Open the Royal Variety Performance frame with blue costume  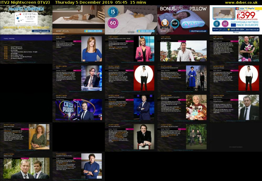click(x=183, y=78)
